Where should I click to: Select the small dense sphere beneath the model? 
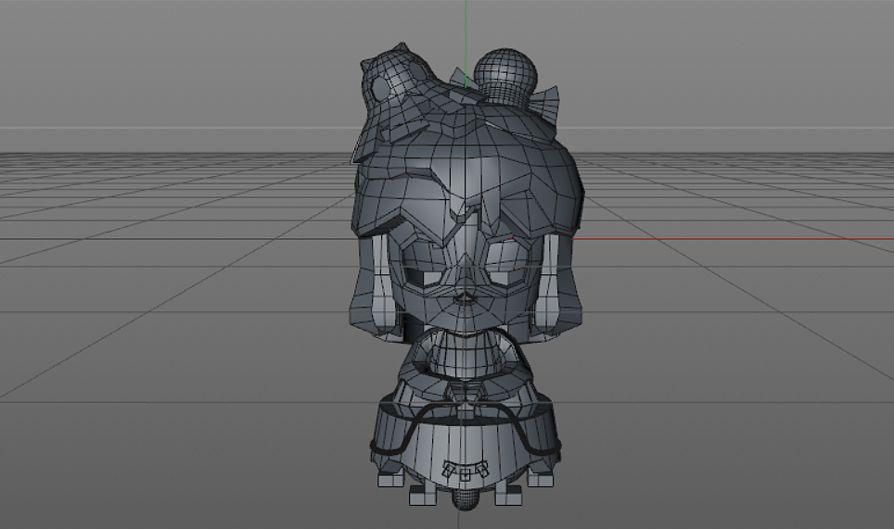pyautogui.click(x=466, y=499)
